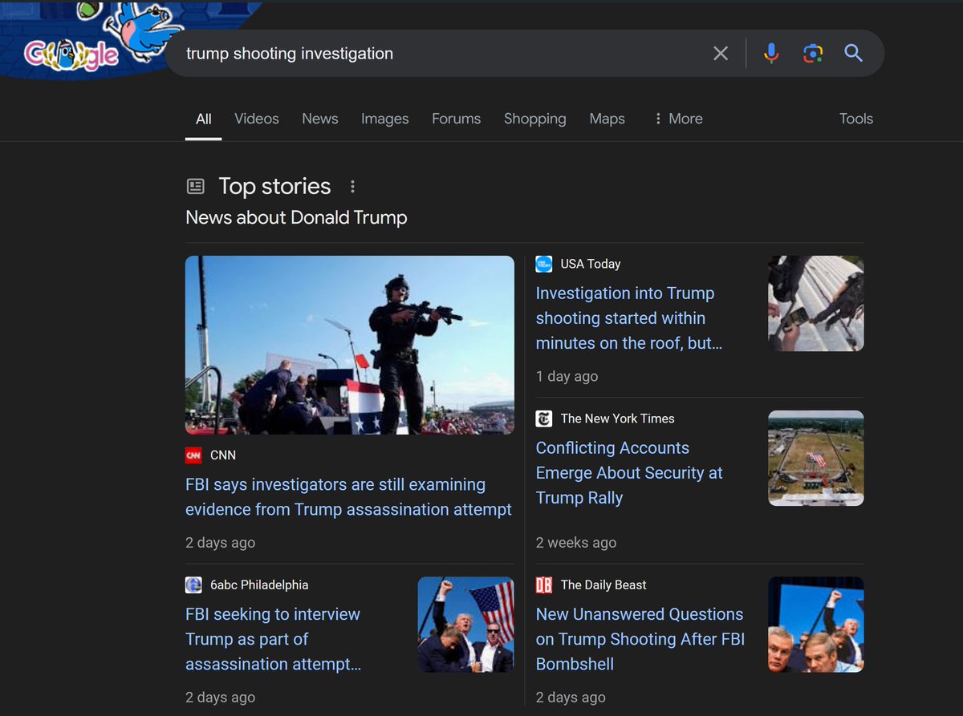This screenshot has height=716, width=963.
Task: Open Daily Beast Unanswered Questions headline
Action: pos(640,639)
